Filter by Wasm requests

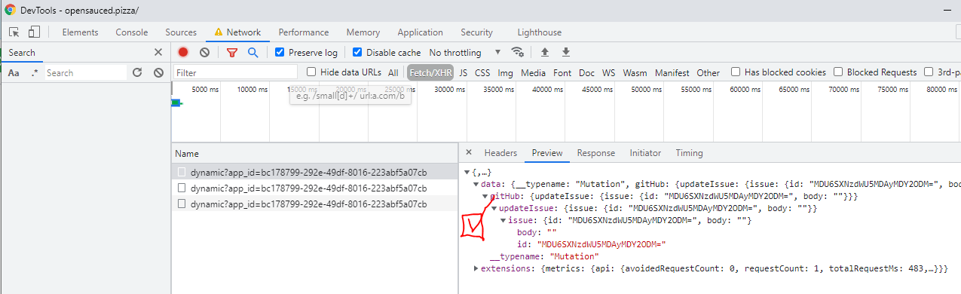click(635, 73)
